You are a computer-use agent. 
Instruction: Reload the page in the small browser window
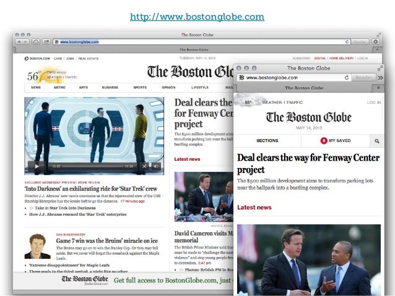tap(347, 77)
